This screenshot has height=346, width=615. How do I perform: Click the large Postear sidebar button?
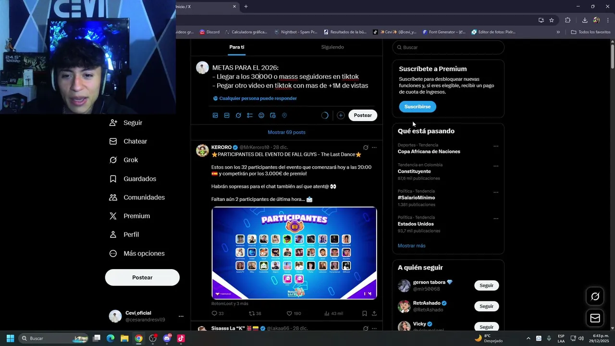point(142,277)
